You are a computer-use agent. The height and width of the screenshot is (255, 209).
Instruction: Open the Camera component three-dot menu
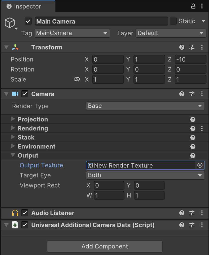(x=202, y=94)
